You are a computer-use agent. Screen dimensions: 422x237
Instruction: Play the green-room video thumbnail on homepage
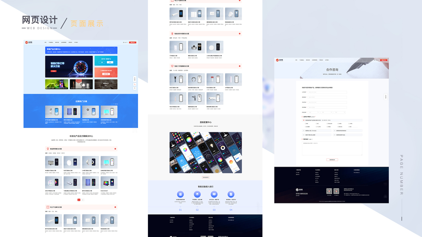point(57,84)
